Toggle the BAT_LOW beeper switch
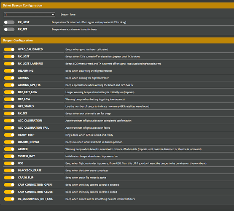The height and width of the screenshot is (211, 234). point(9,99)
